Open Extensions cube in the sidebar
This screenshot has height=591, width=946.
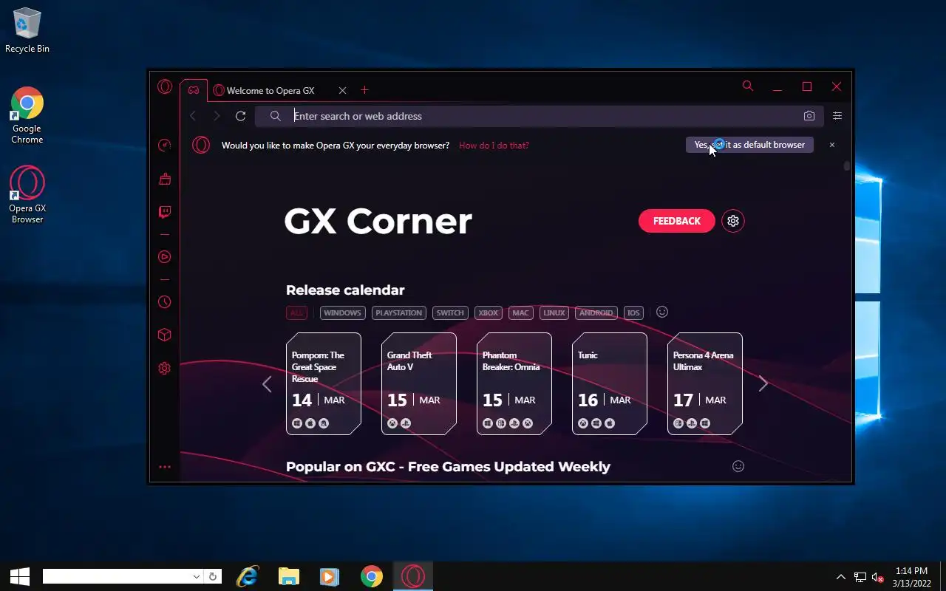pyautogui.click(x=165, y=335)
